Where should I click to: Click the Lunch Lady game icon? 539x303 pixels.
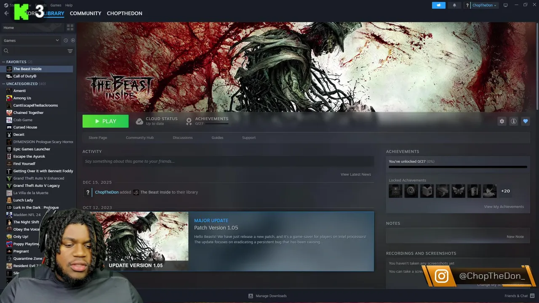pos(9,200)
